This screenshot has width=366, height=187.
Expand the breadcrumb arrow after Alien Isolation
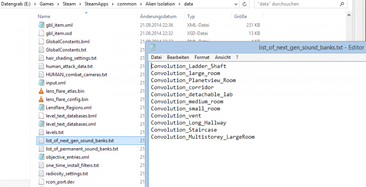[179, 4]
